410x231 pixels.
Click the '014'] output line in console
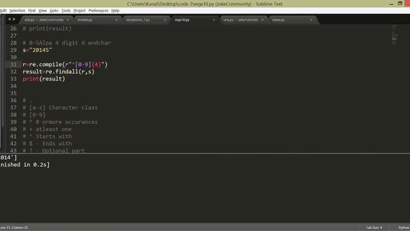point(8,157)
